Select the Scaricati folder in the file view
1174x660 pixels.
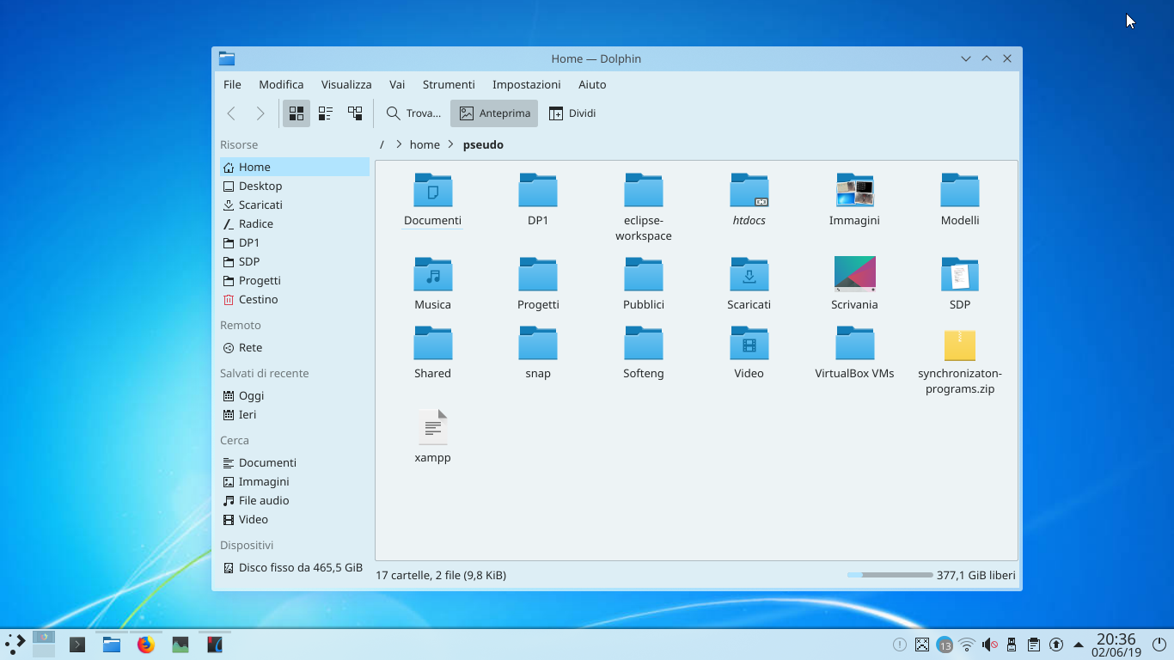pyautogui.click(x=749, y=274)
